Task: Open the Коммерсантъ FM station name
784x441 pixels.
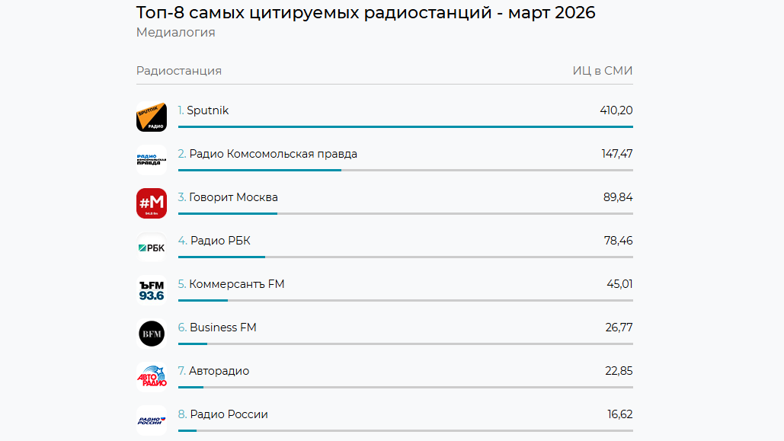Action: point(236,284)
